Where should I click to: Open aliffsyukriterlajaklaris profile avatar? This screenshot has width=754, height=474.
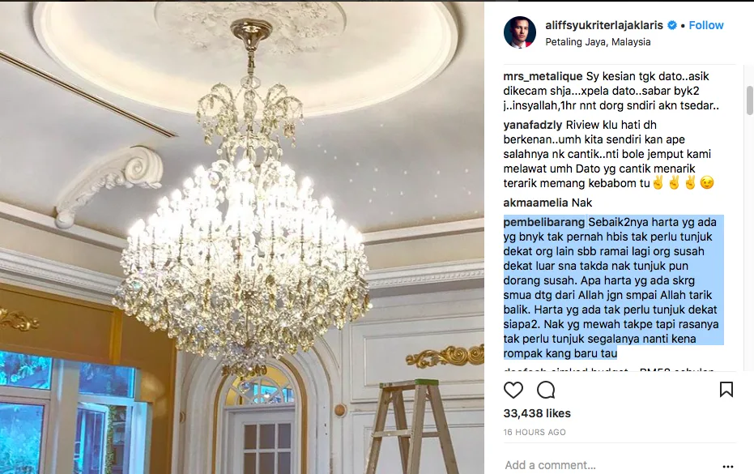coord(519,32)
